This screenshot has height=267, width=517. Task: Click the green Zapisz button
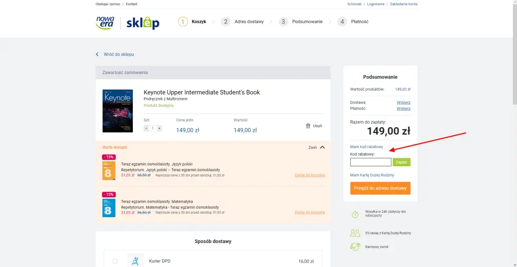point(401,162)
